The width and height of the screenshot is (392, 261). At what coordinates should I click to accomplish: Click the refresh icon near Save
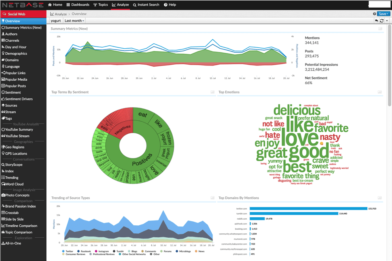click(x=382, y=20)
